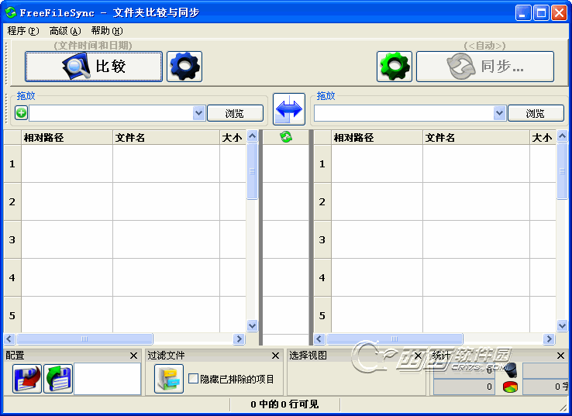Add folder pair with green plus icon
Screen dimensions: 572x416
pos(21,112)
